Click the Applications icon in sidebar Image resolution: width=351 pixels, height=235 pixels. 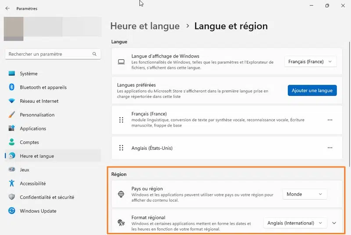pos(12,128)
